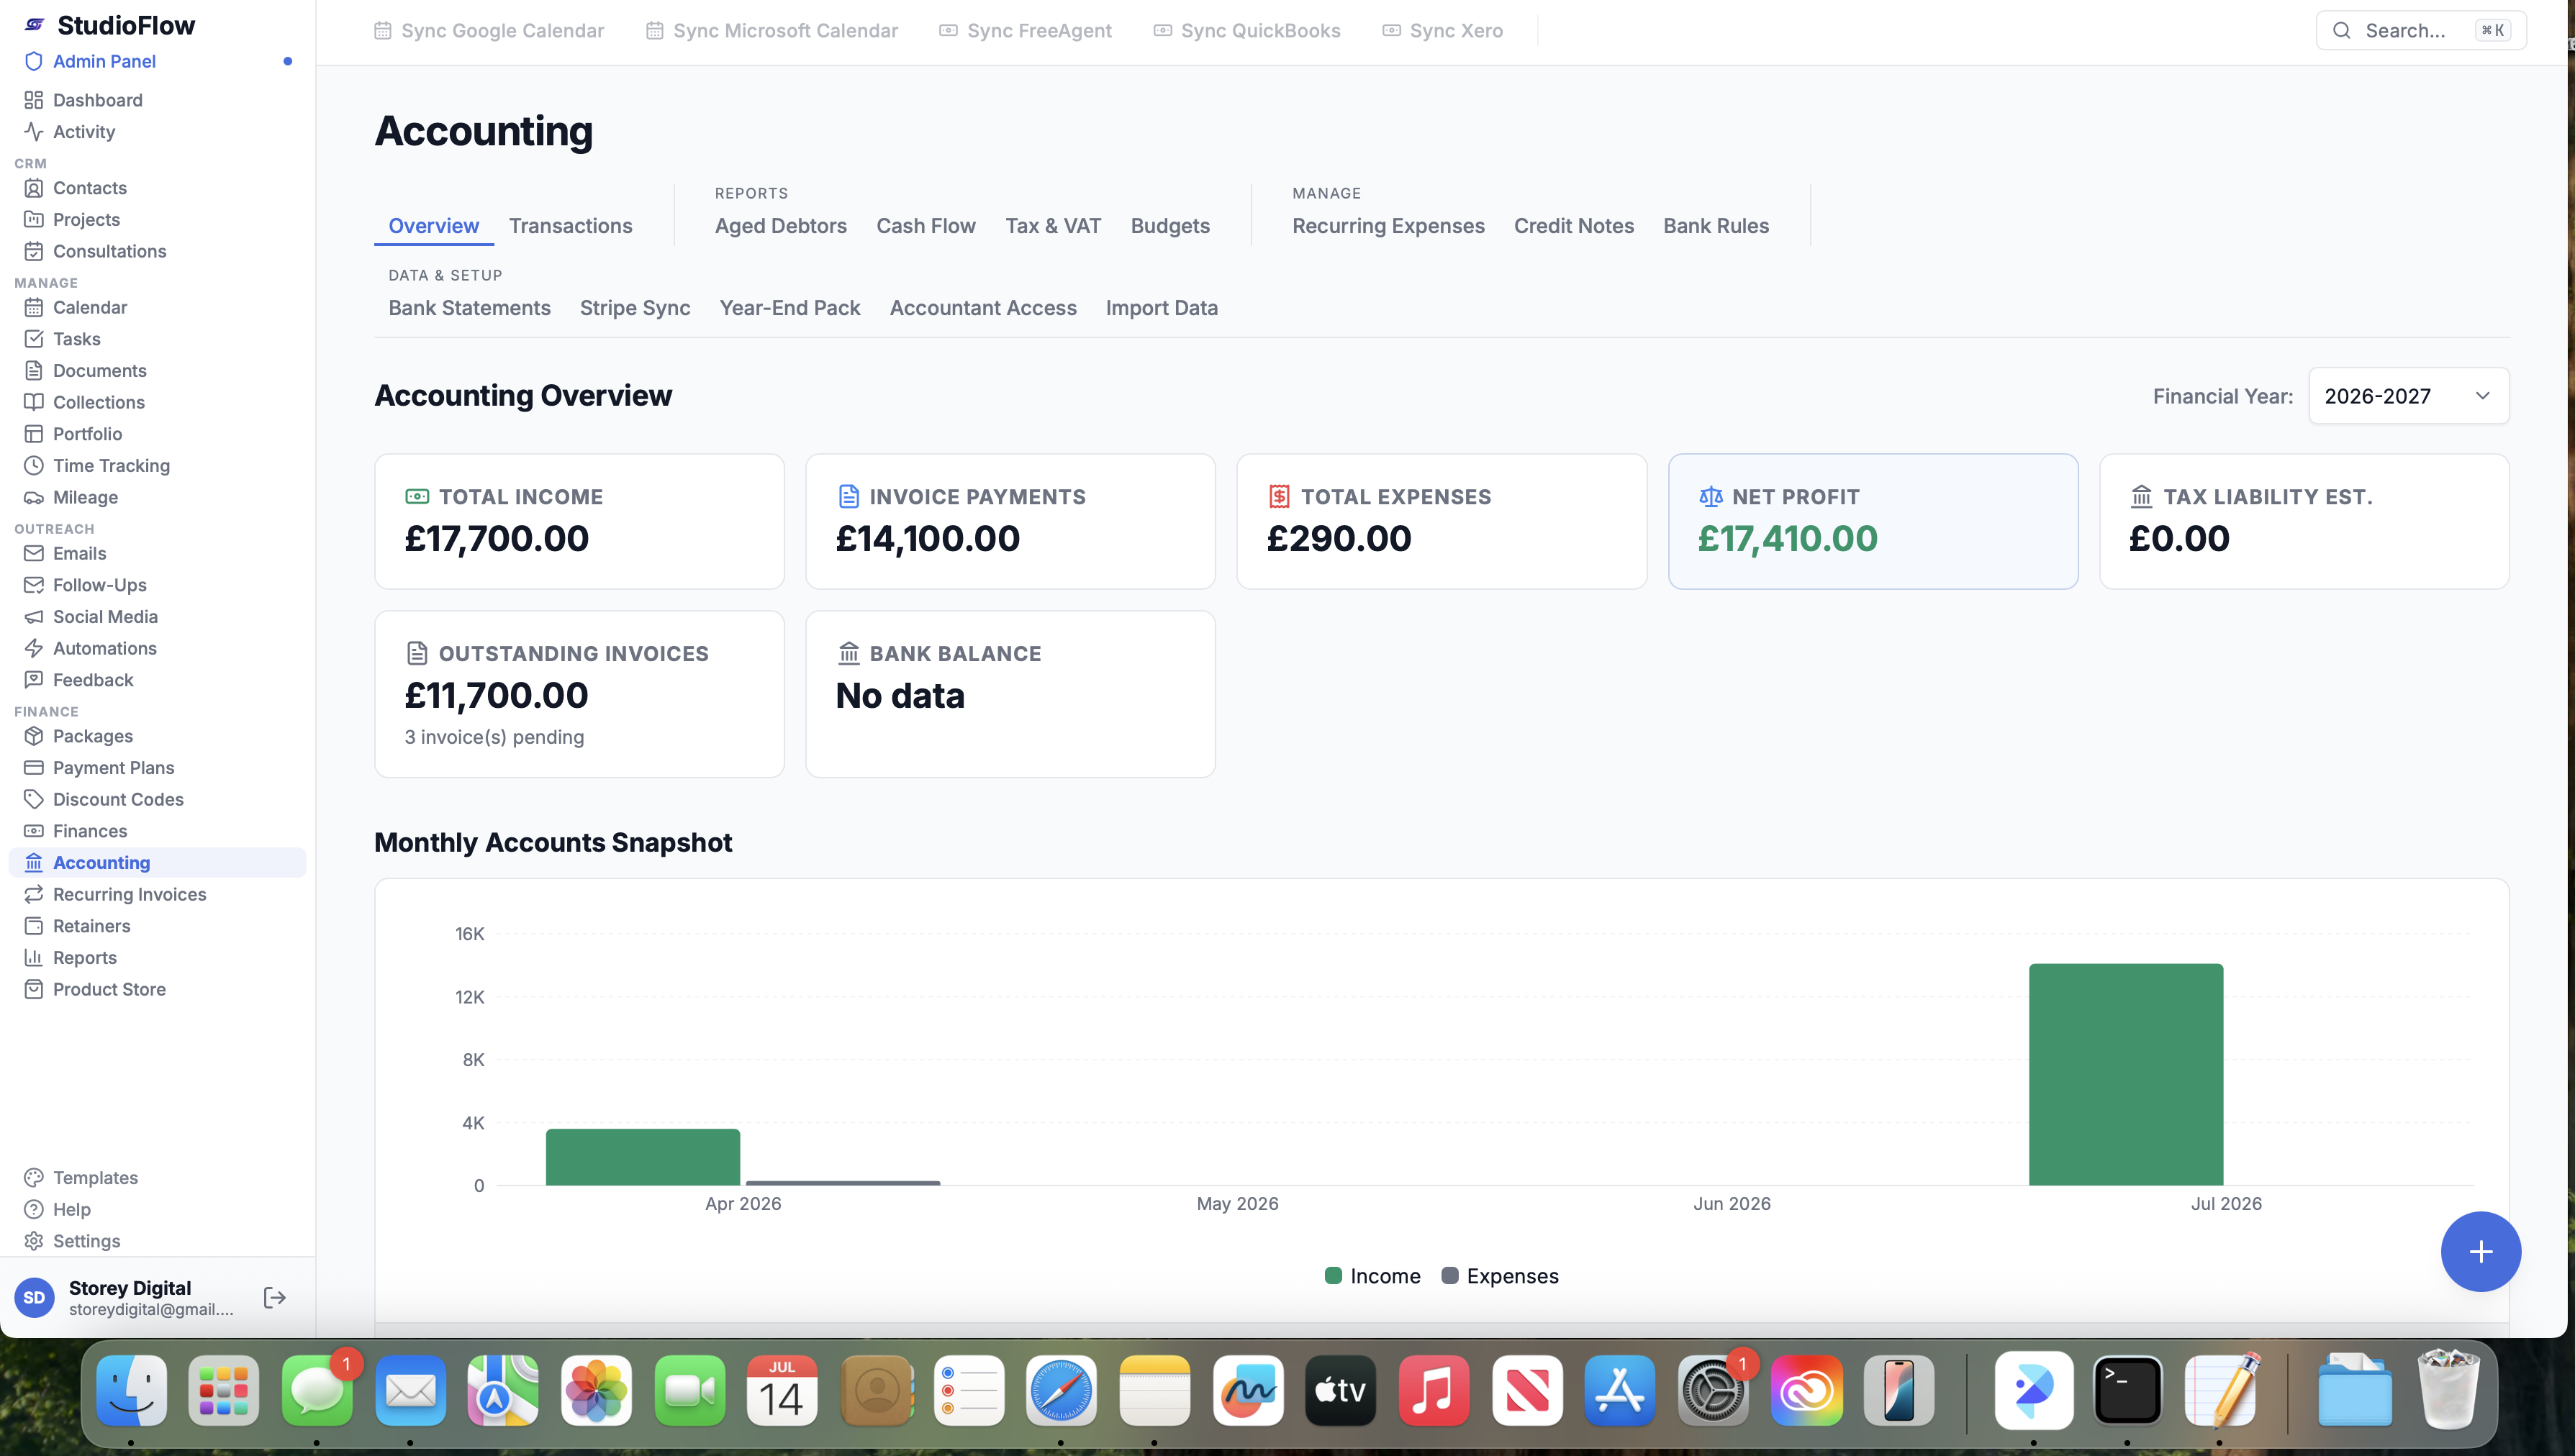Select the Bank Rules tab
The image size is (2575, 1456).
1716,226
